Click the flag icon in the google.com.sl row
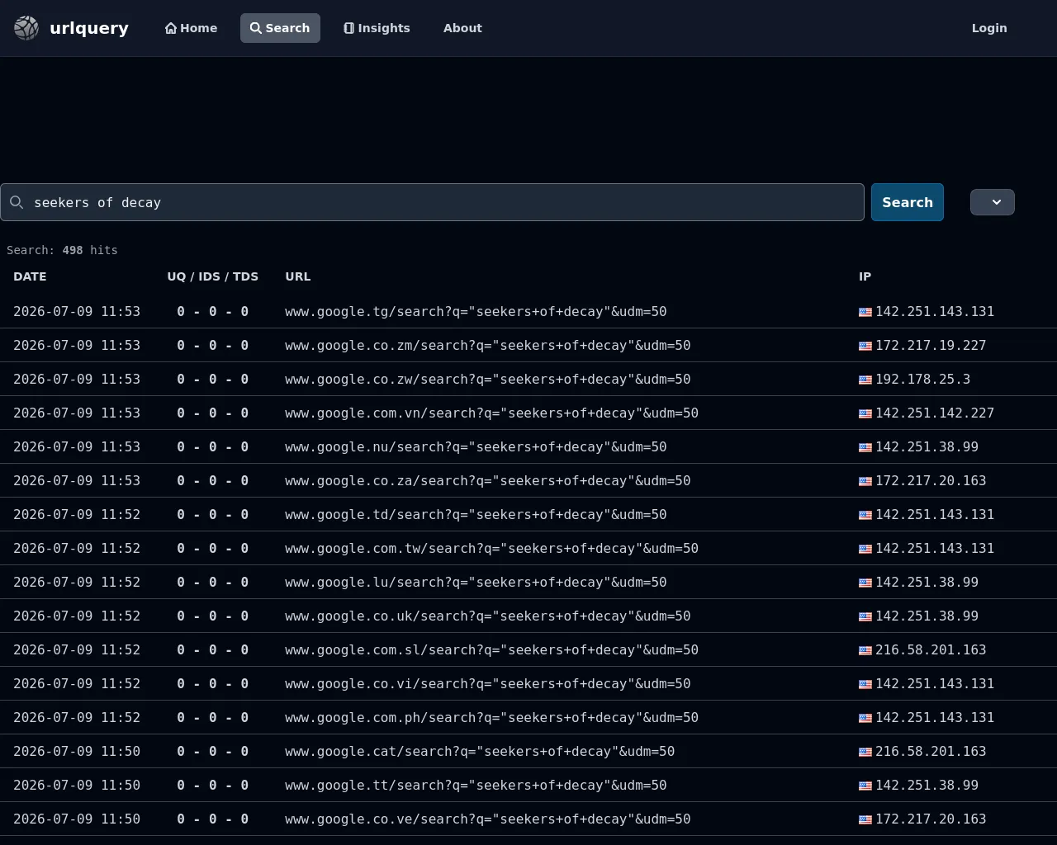Image resolution: width=1057 pixels, height=845 pixels. [x=865, y=650]
